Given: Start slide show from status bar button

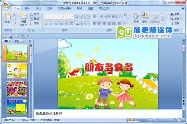Looking at the screenshot, I should coord(137,120).
